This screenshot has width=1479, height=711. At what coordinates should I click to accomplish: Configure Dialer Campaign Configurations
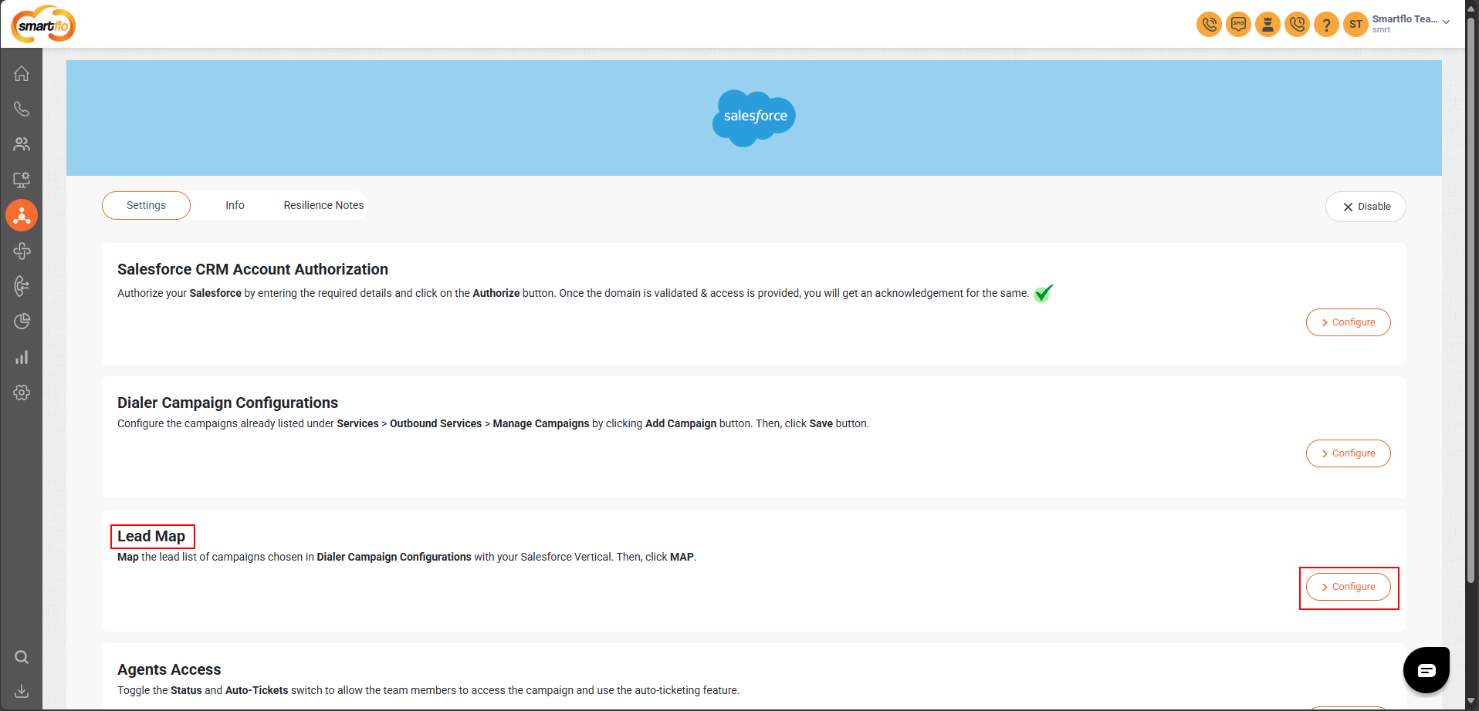[1348, 453]
